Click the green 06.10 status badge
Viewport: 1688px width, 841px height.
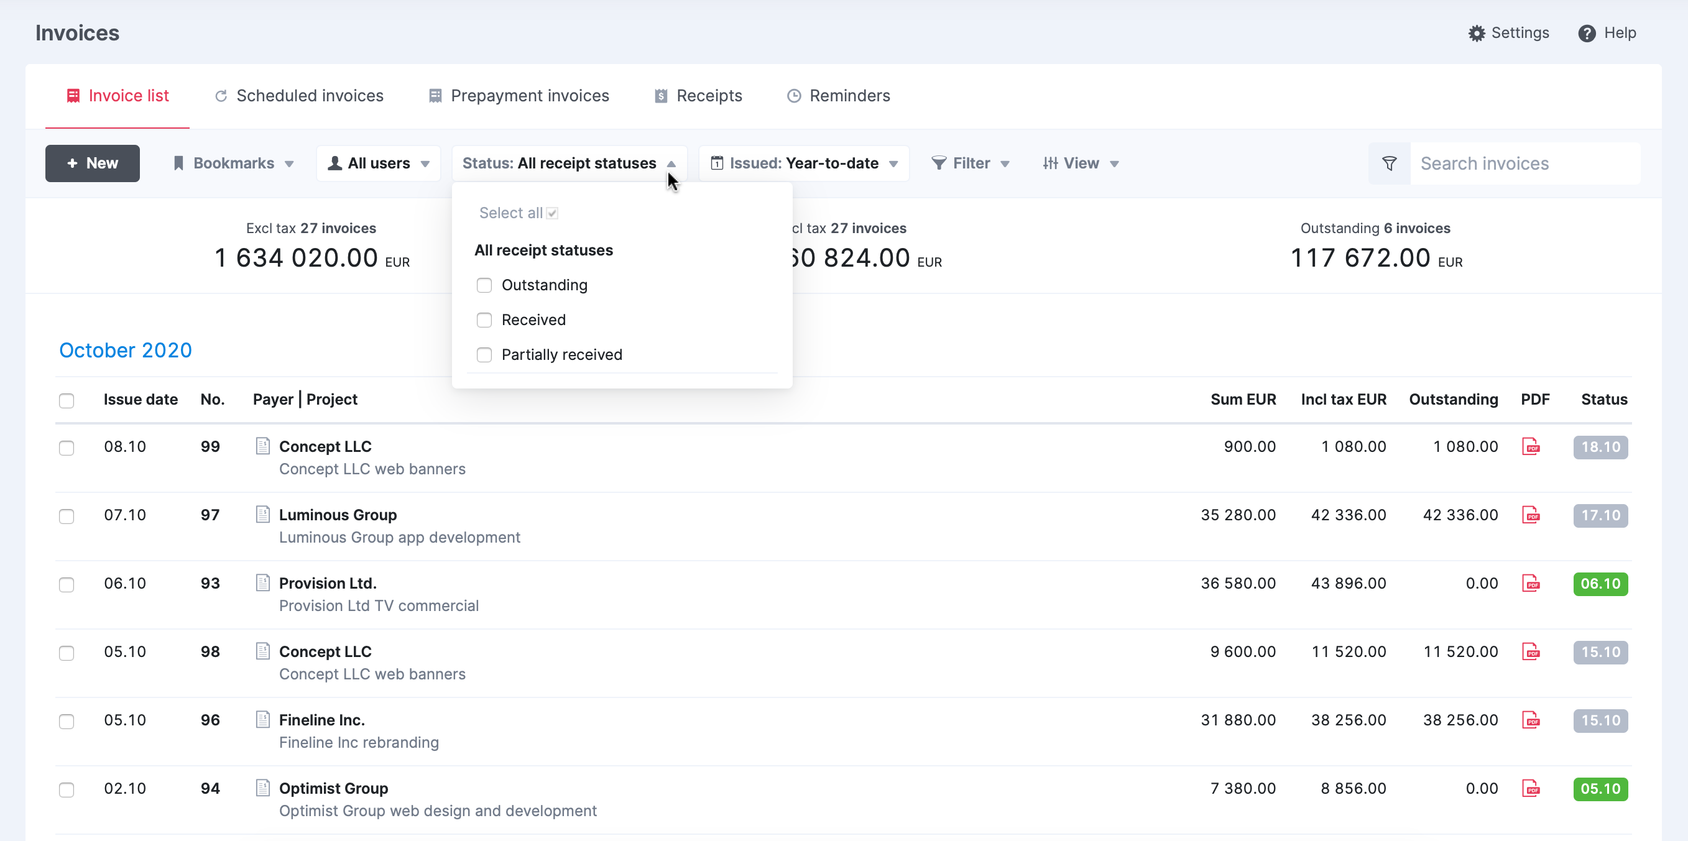(x=1600, y=584)
